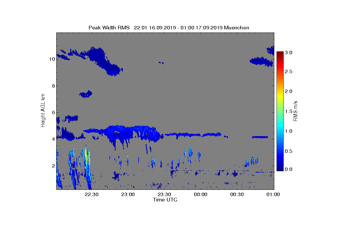Click the small cloud patch near 7.4 km
This screenshot has height=226, width=339.
pos(86,94)
